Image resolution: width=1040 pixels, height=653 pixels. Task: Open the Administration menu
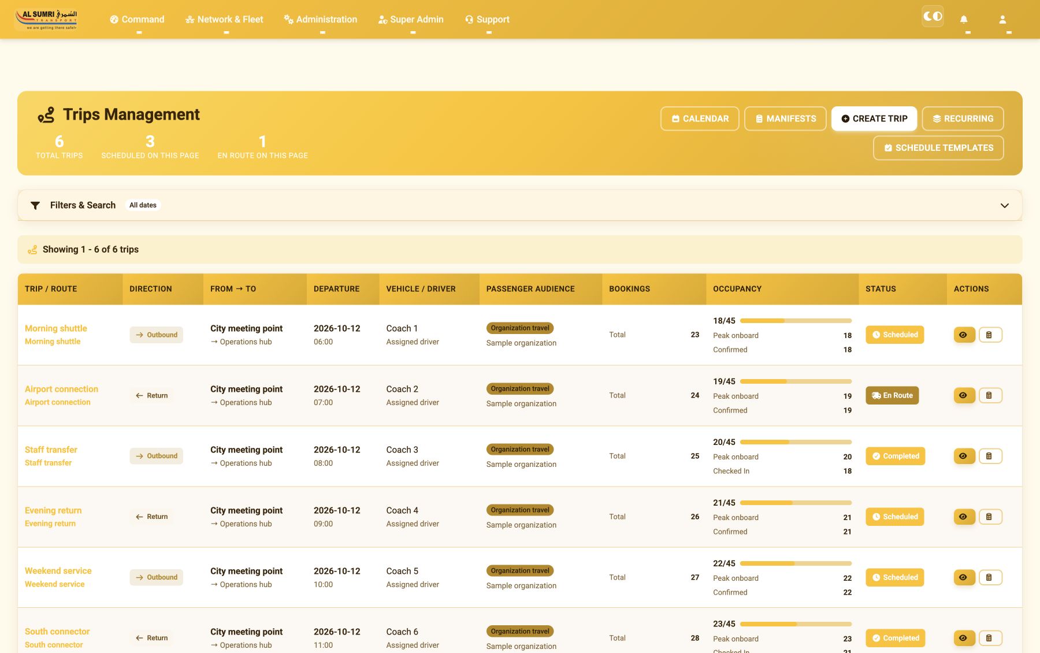pos(321,19)
